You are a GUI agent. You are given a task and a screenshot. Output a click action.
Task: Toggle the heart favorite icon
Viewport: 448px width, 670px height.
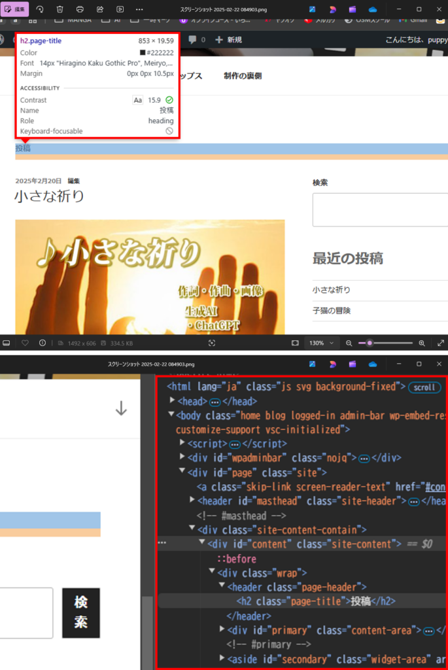click(26, 343)
